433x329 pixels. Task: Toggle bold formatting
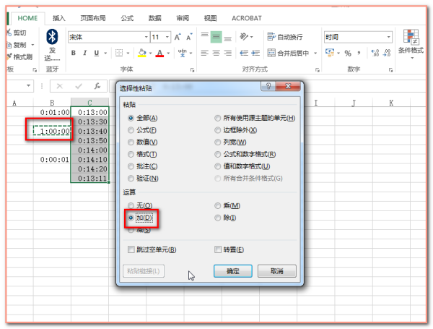coord(73,53)
